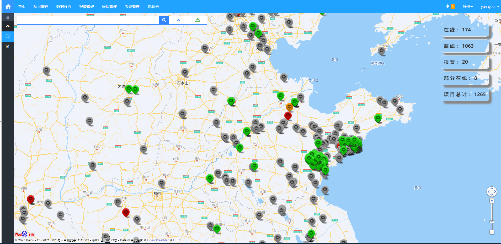The image size is (501, 244).
Task: Open the 报警管理 menu
Action: point(87,7)
